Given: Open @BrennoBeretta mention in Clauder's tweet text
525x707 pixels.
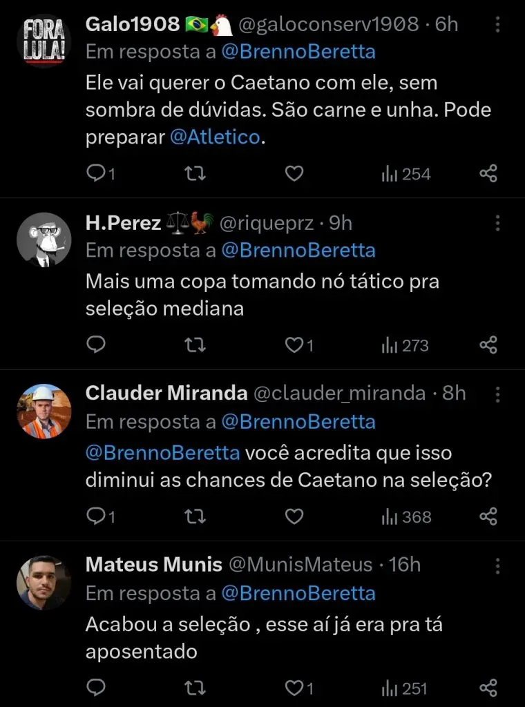Looking at the screenshot, I should click(x=162, y=454).
